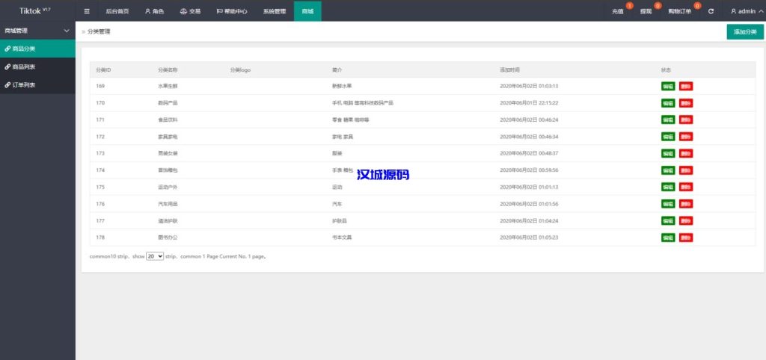
Task: Edit category row with ID 177
Action: (x=668, y=220)
